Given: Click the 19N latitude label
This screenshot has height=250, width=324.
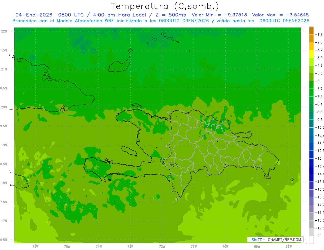Looking at the screenshot, I should click(5, 145).
